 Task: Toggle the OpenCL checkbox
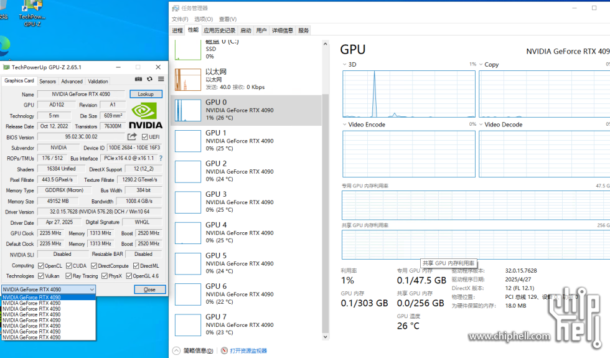point(41,266)
